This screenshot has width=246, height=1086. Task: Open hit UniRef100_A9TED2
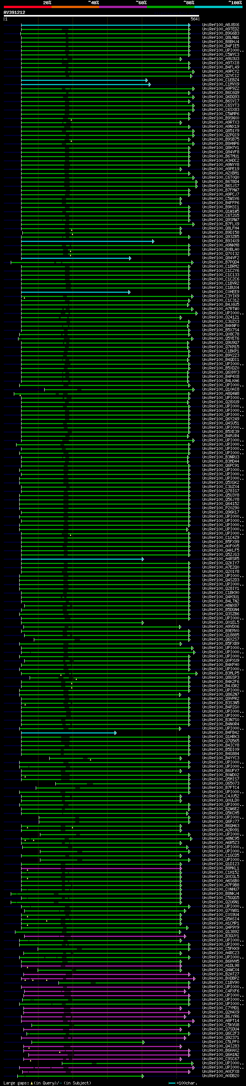pos(221,29)
